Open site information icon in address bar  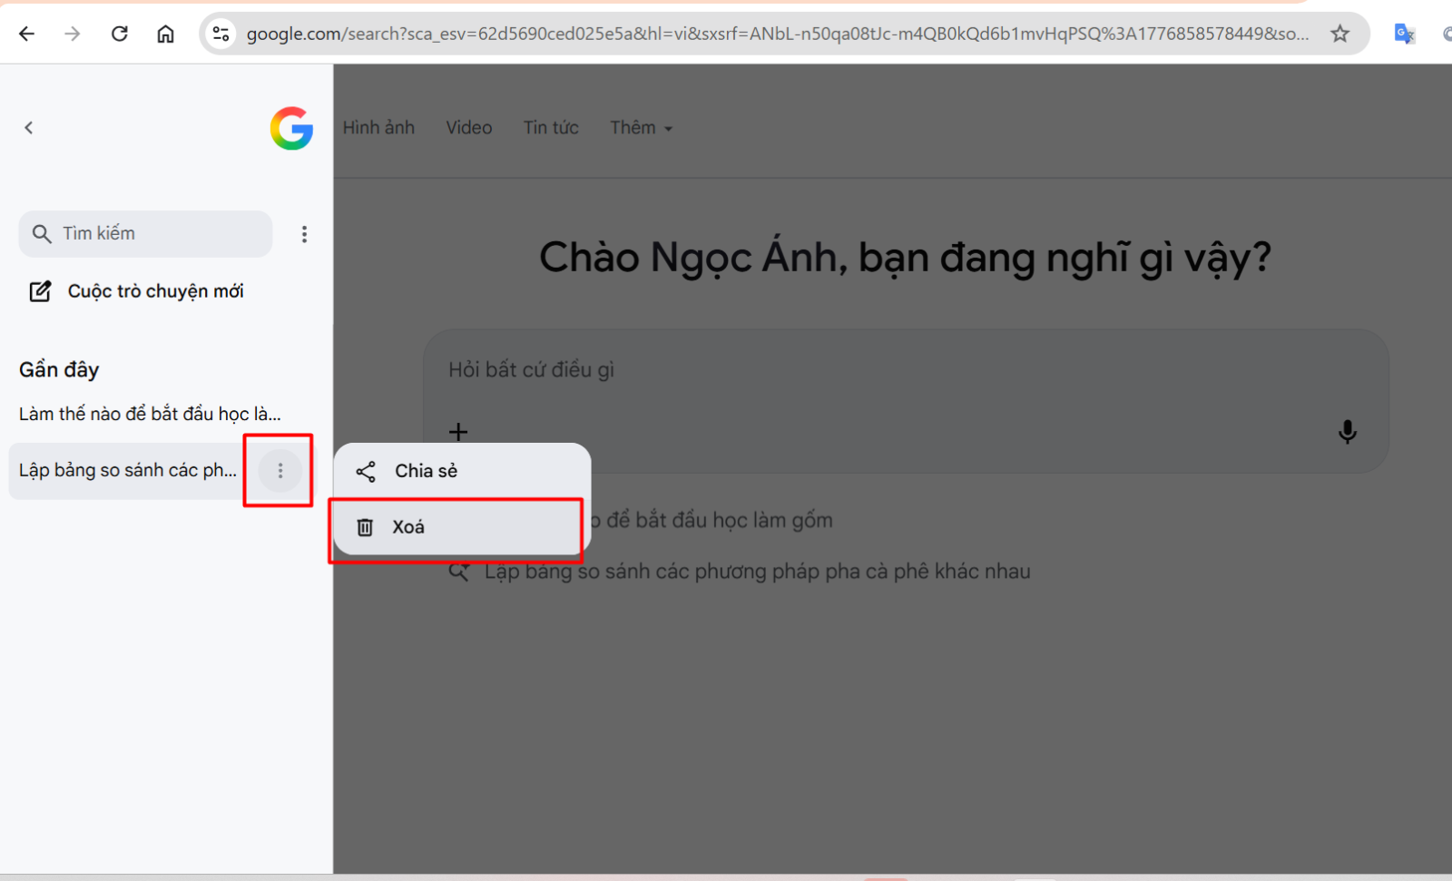[x=221, y=34]
